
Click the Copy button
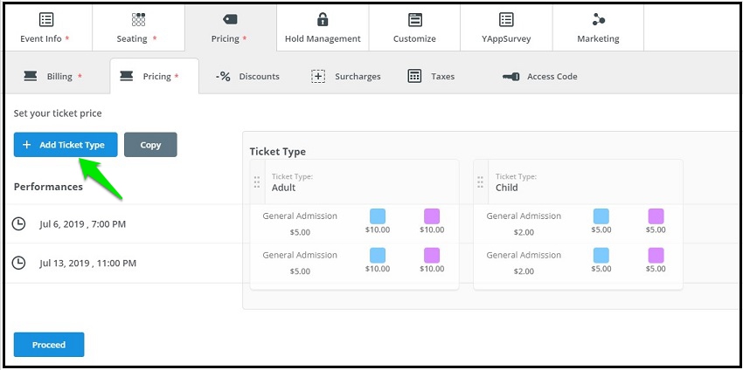tap(150, 145)
